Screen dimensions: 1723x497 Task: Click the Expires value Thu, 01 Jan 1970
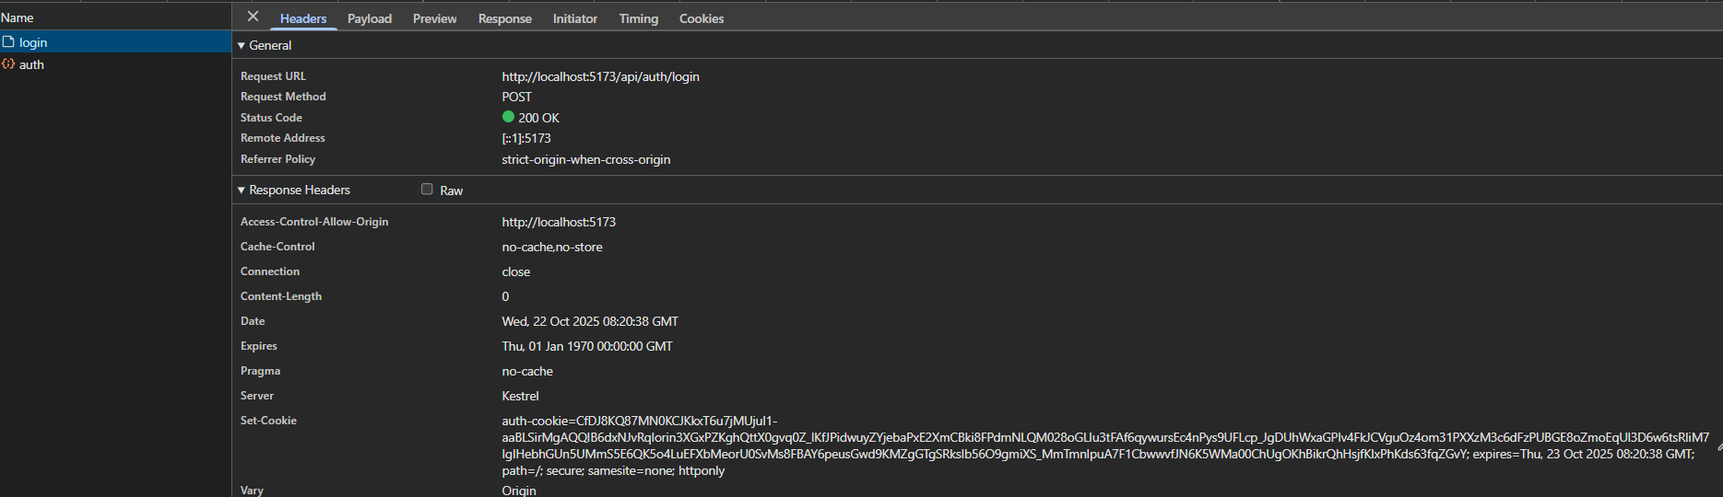(x=587, y=346)
